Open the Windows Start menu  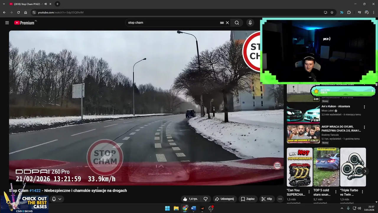click(167, 208)
